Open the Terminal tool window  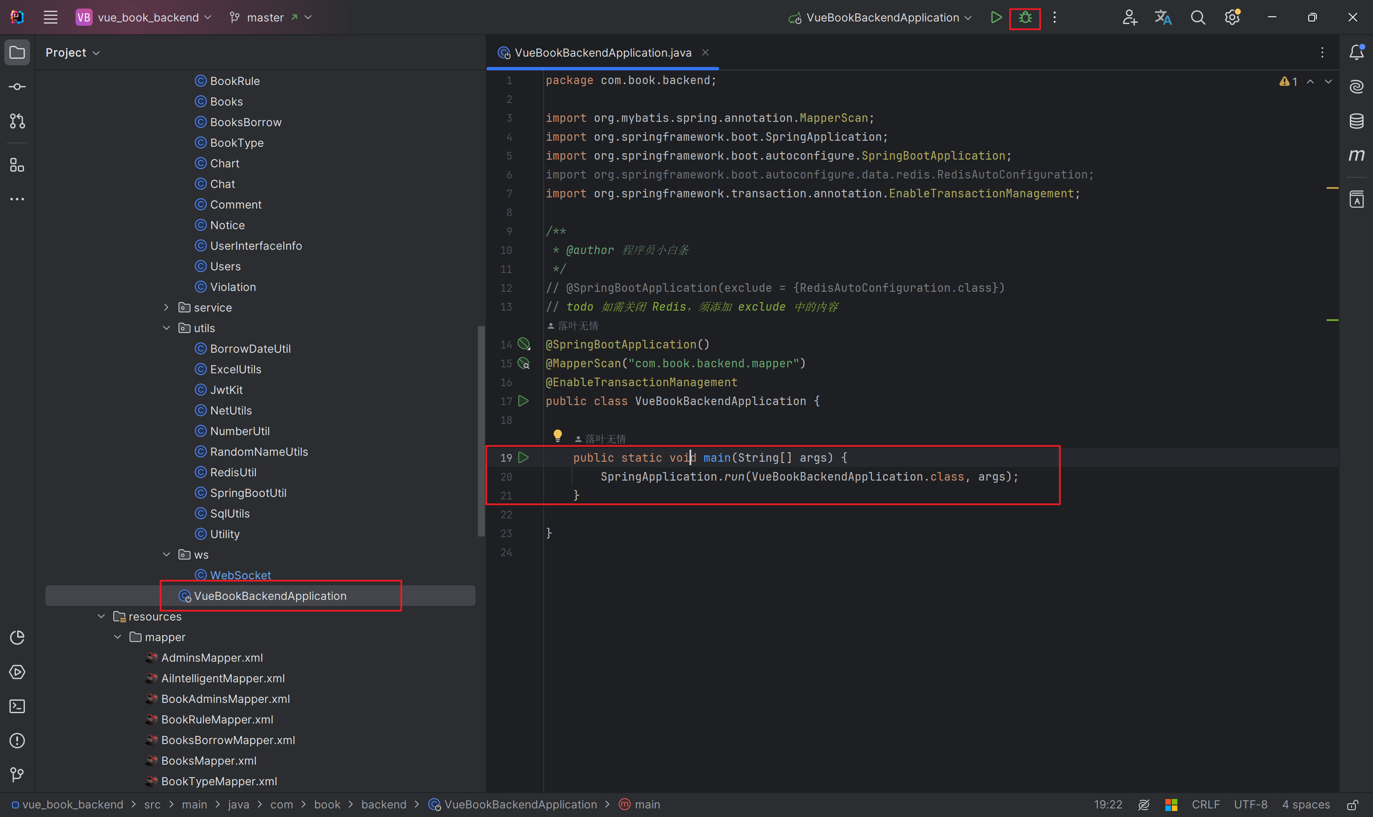(17, 706)
